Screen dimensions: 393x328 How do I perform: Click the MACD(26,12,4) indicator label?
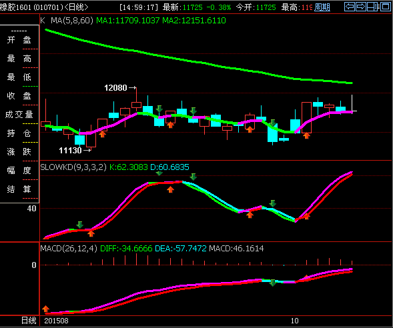(69, 249)
